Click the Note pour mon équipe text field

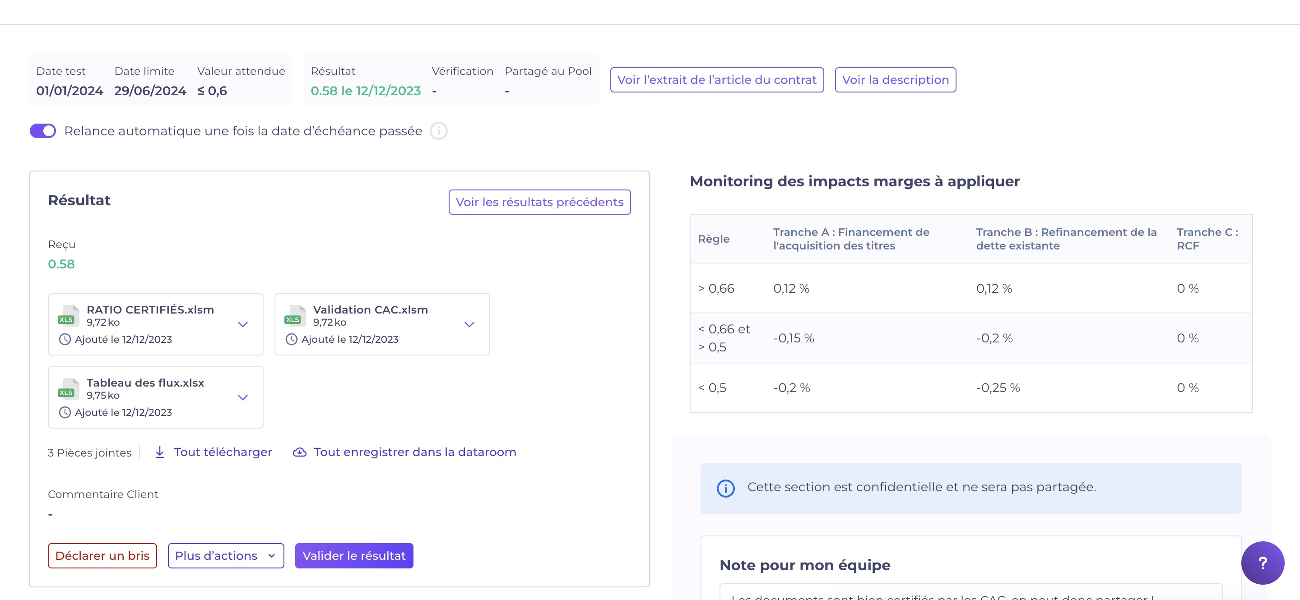[970, 594]
